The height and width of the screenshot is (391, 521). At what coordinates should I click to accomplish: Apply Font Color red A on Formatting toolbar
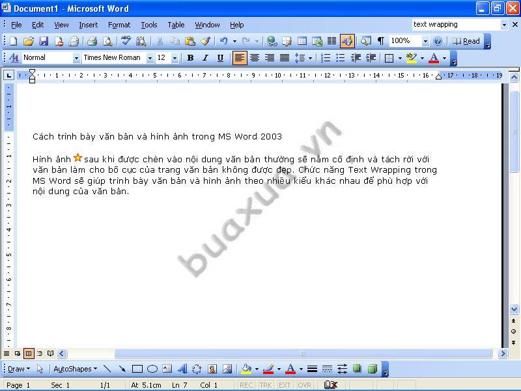point(434,58)
